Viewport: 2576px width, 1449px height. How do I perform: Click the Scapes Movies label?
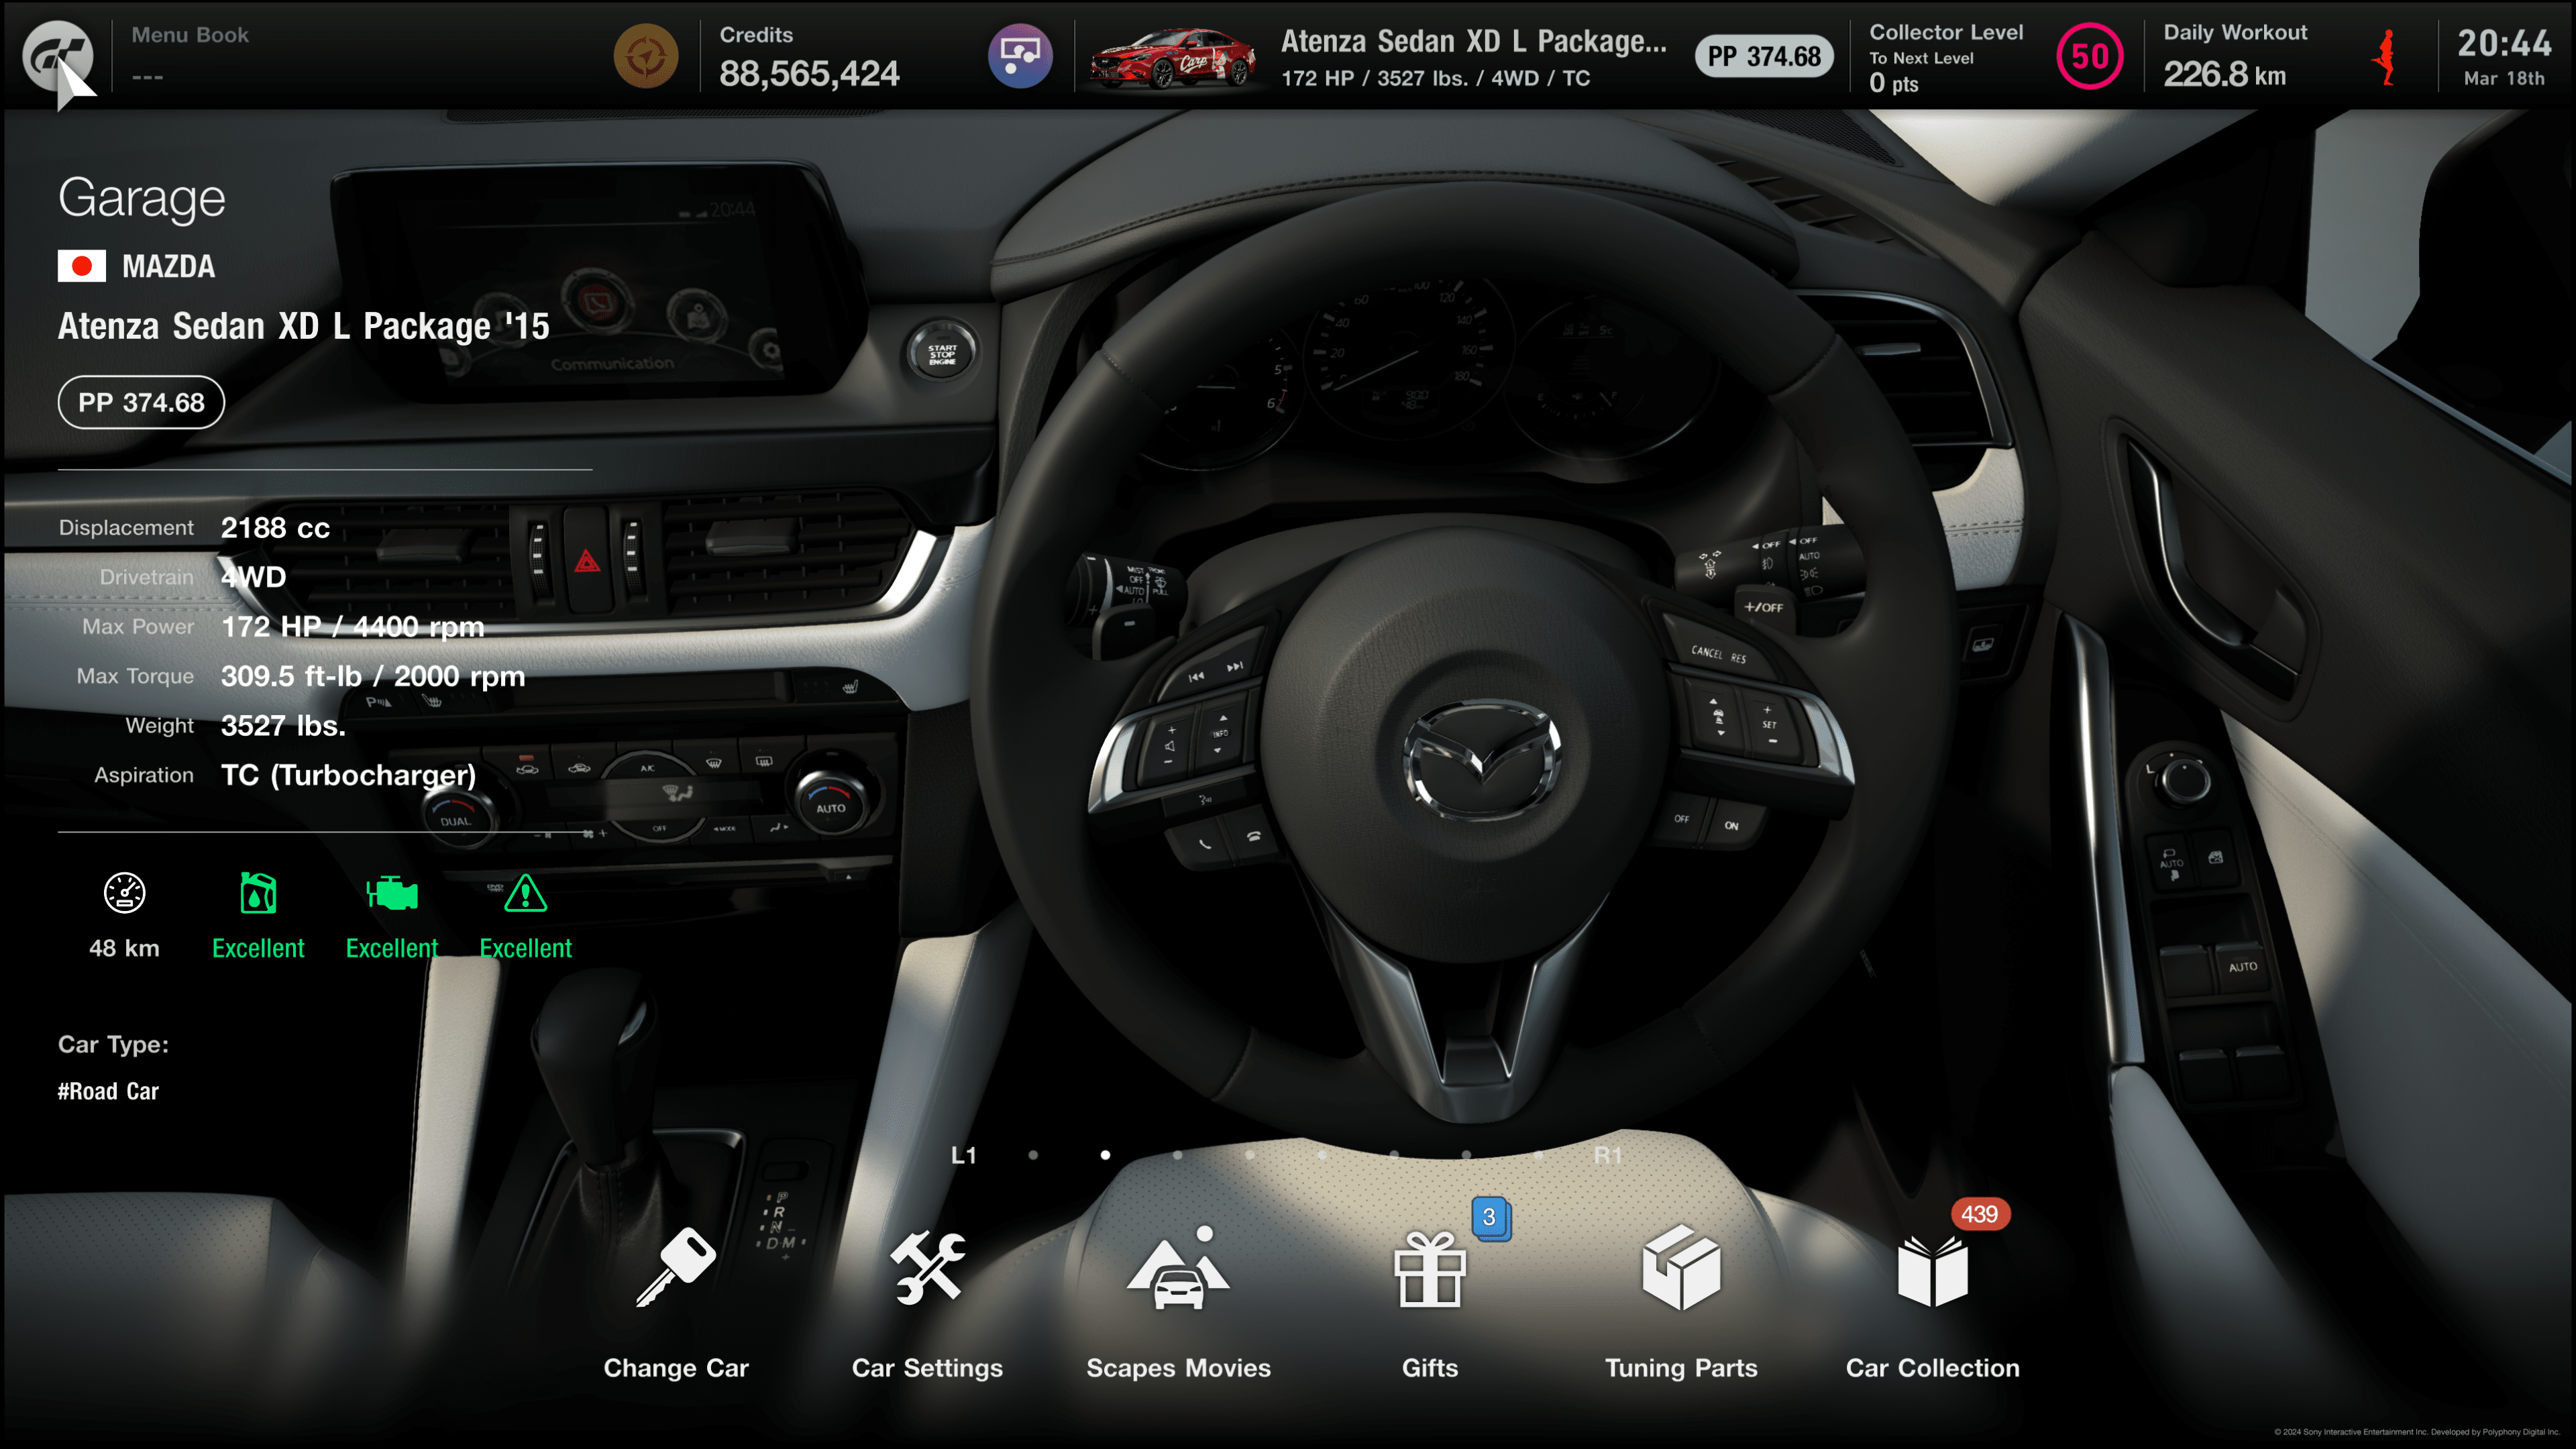point(1178,1368)
